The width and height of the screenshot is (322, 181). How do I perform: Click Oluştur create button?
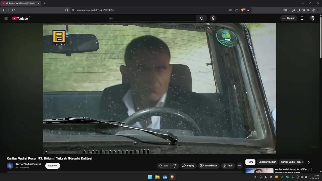(x=289, y=18)
